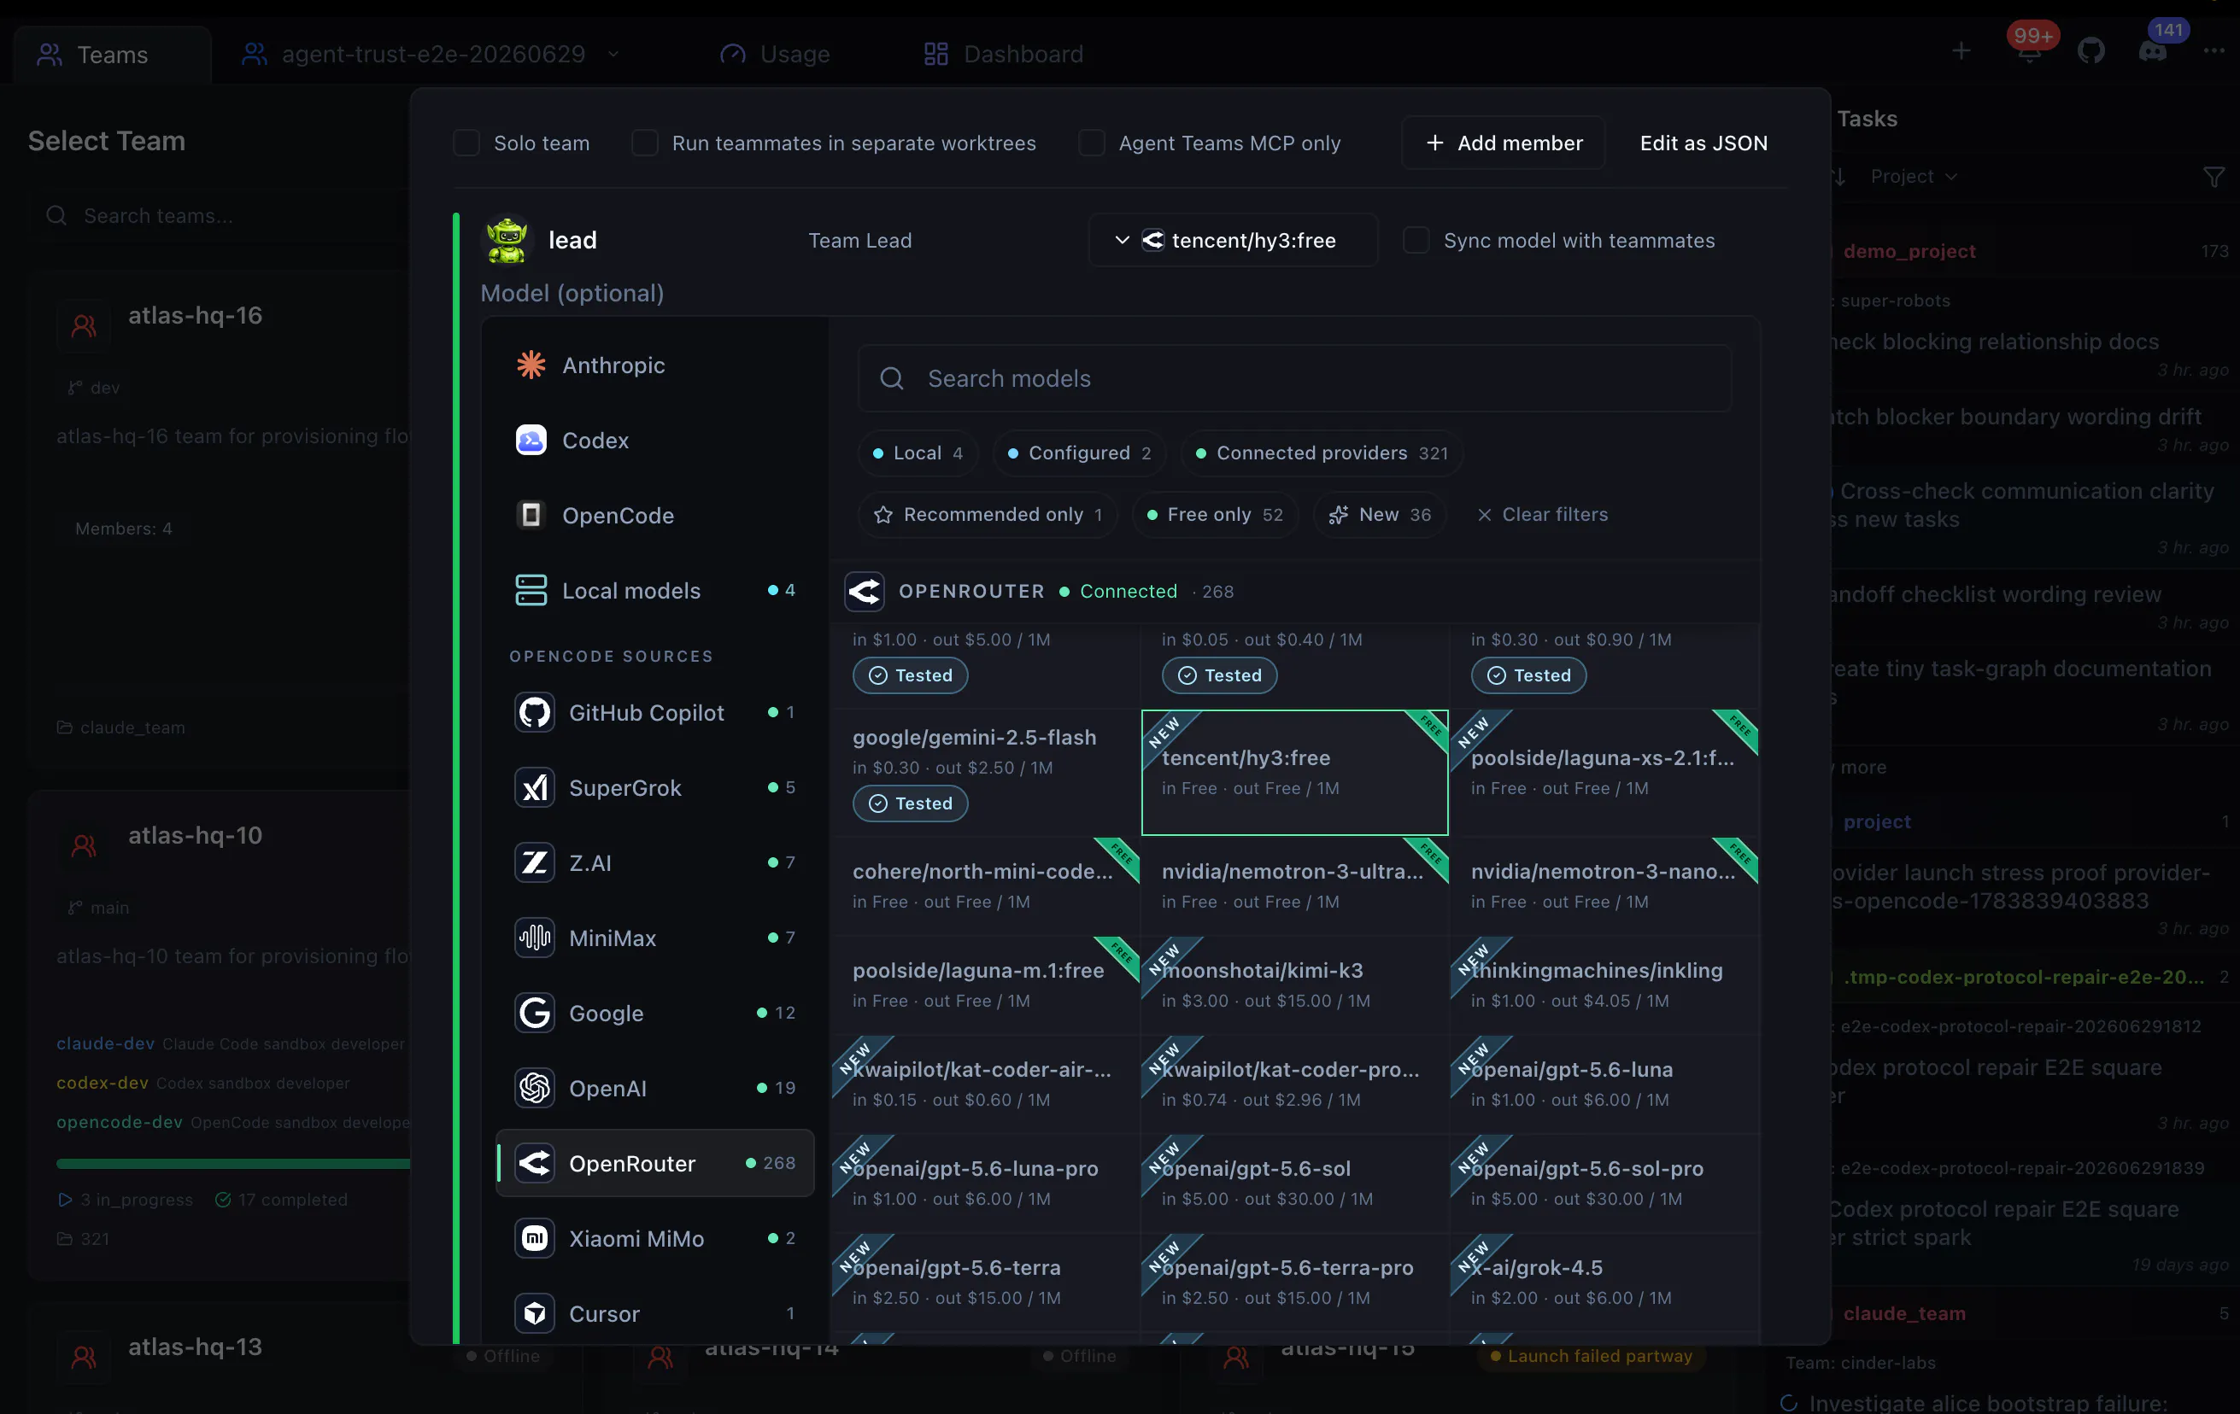
Task: Select OpenRouter in sources list
Action: (x=655, y=1163)
